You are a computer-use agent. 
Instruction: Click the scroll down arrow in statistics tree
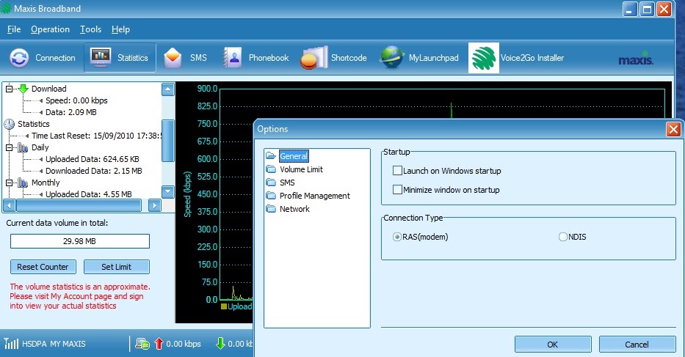[x=168, y=191]
